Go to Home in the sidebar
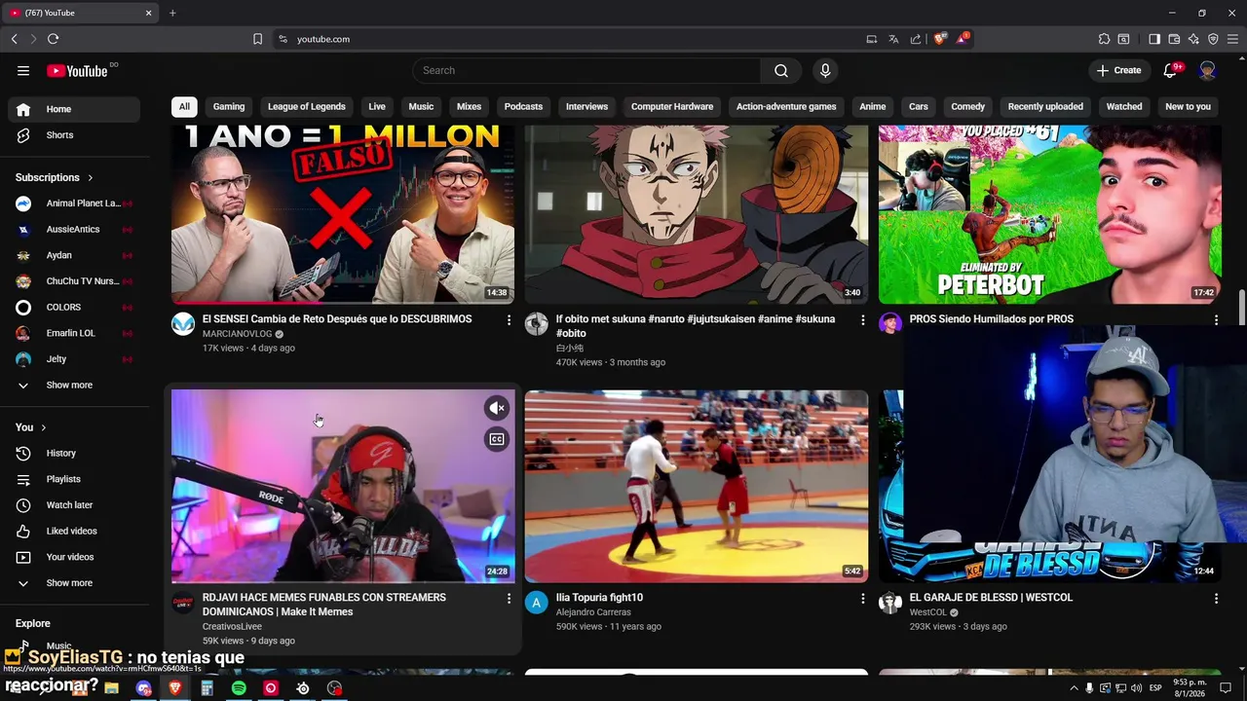This screenshot has height=701, width=1247. pyautogui.click(x=74, y=109)
